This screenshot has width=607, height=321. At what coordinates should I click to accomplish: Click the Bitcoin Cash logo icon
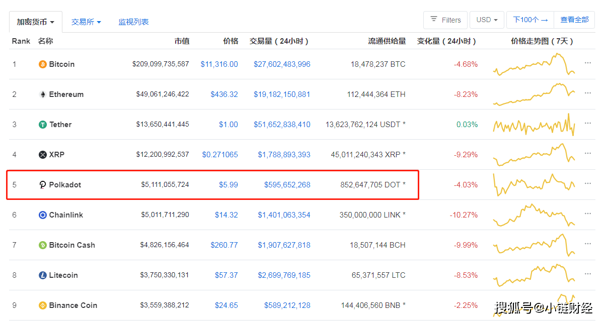pyautogui.click(x=43, y=245)
